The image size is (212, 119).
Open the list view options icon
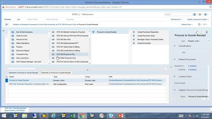(x=200, y=14)
